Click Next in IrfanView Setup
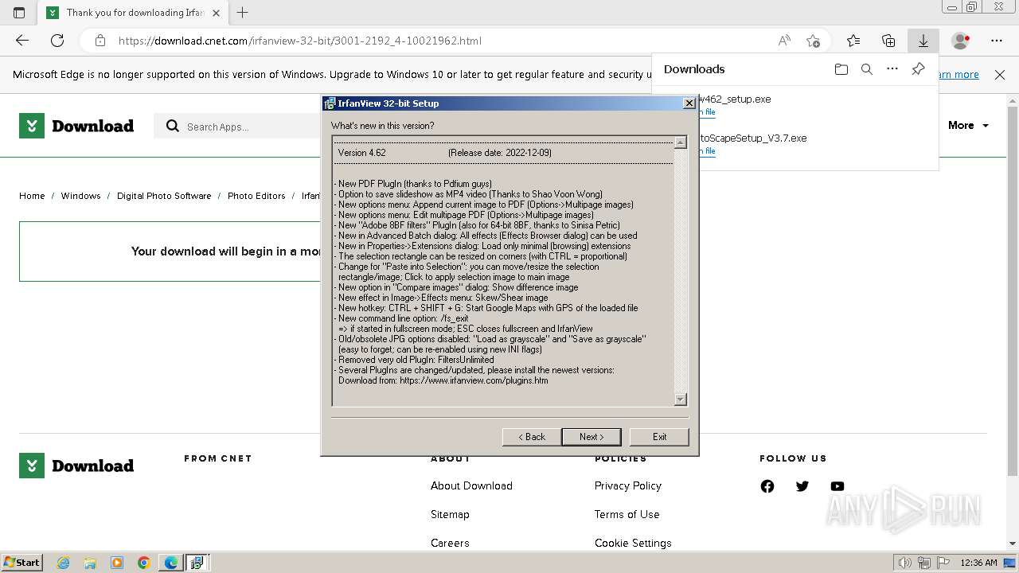This screenshot has width=1019, height=573. [x=591, y=437]
